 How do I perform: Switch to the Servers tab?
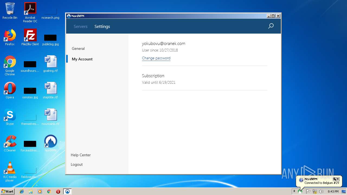point(81,26)
